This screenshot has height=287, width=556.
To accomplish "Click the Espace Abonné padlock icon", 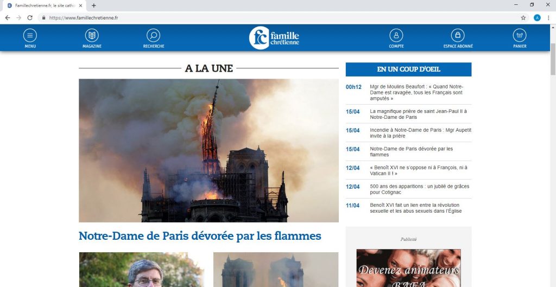I will [458, 36].
